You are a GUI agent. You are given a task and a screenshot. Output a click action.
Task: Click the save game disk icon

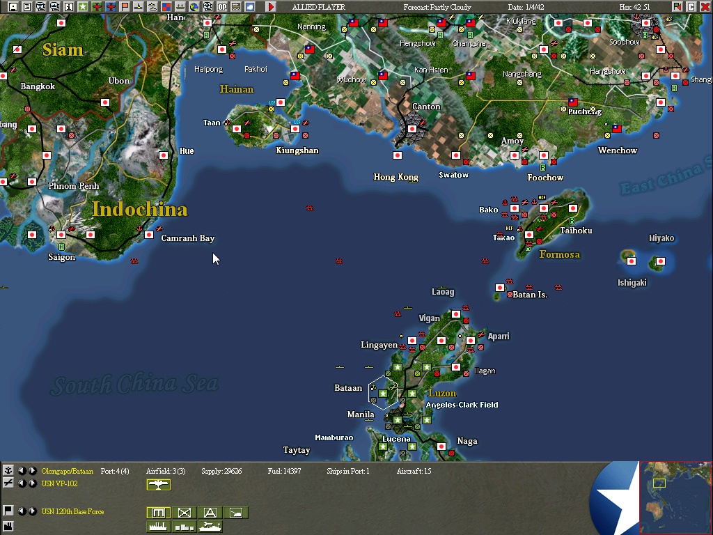[x=13, y=6]
